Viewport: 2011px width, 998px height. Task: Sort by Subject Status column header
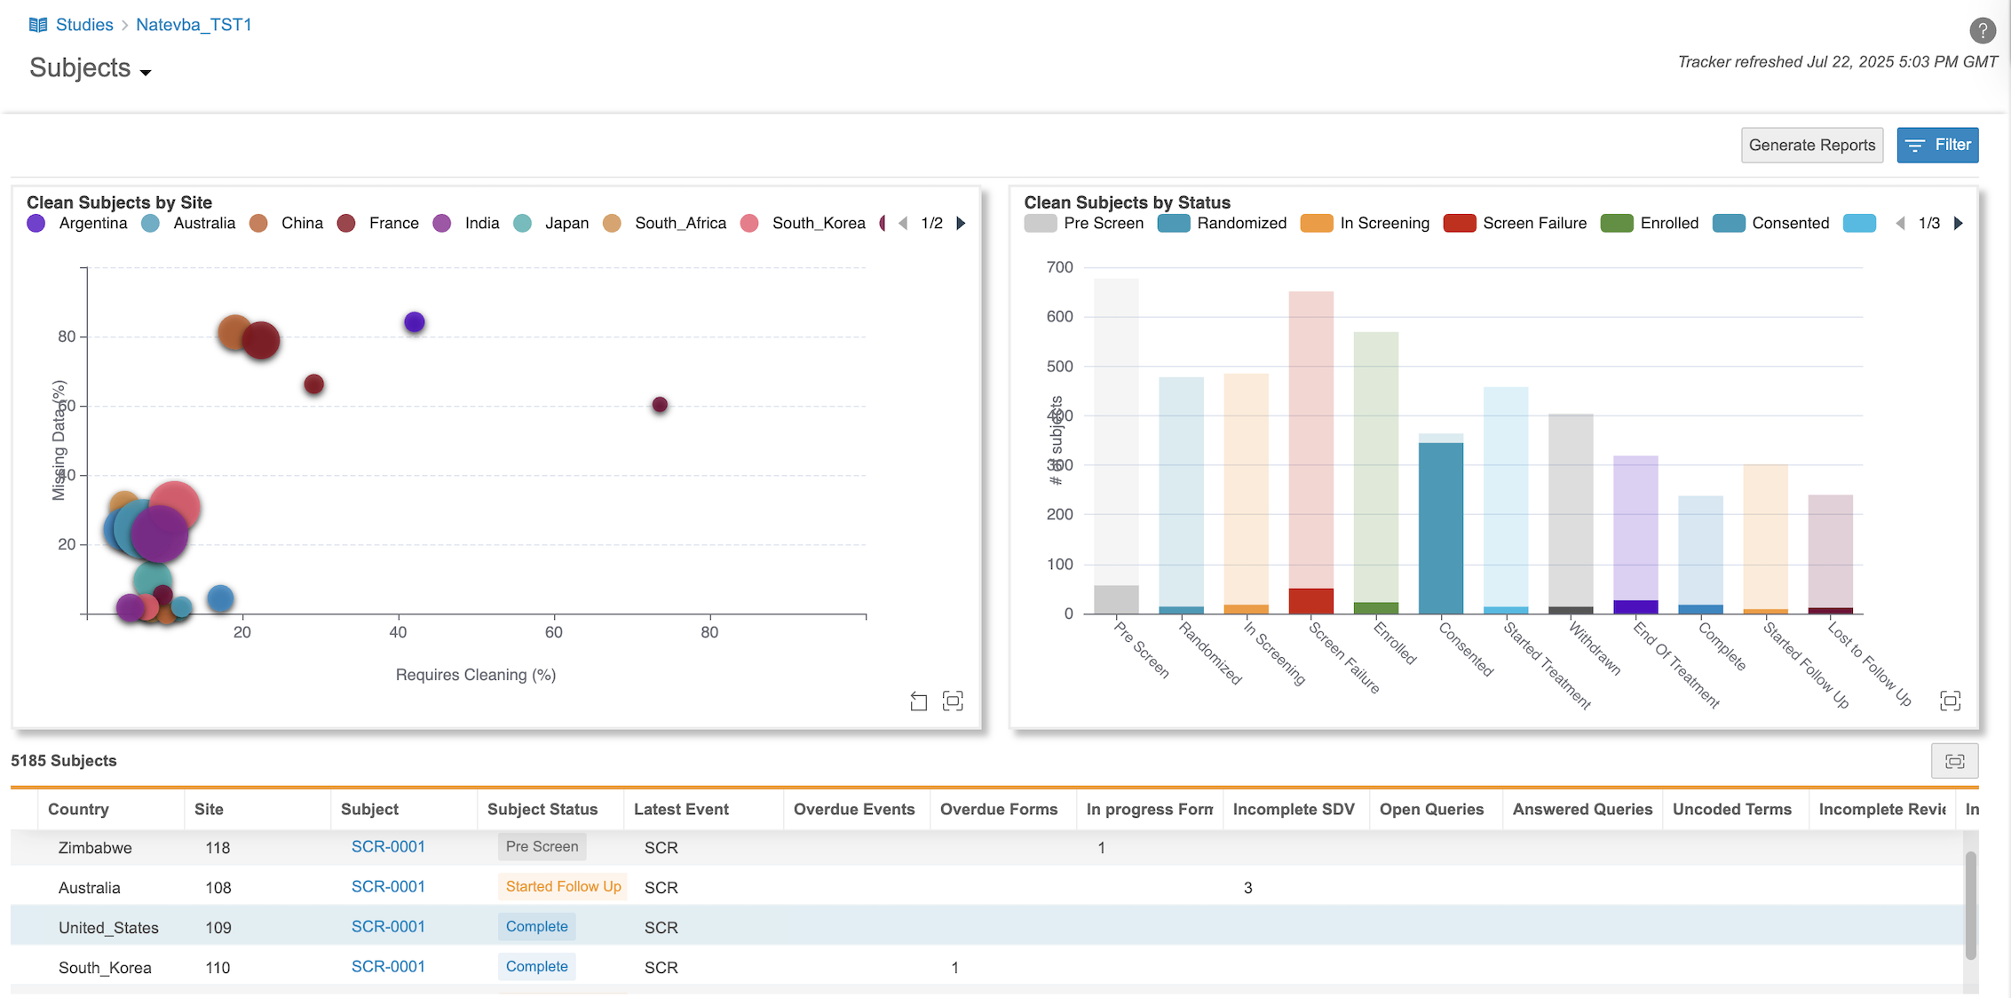(x=542, y=809)
